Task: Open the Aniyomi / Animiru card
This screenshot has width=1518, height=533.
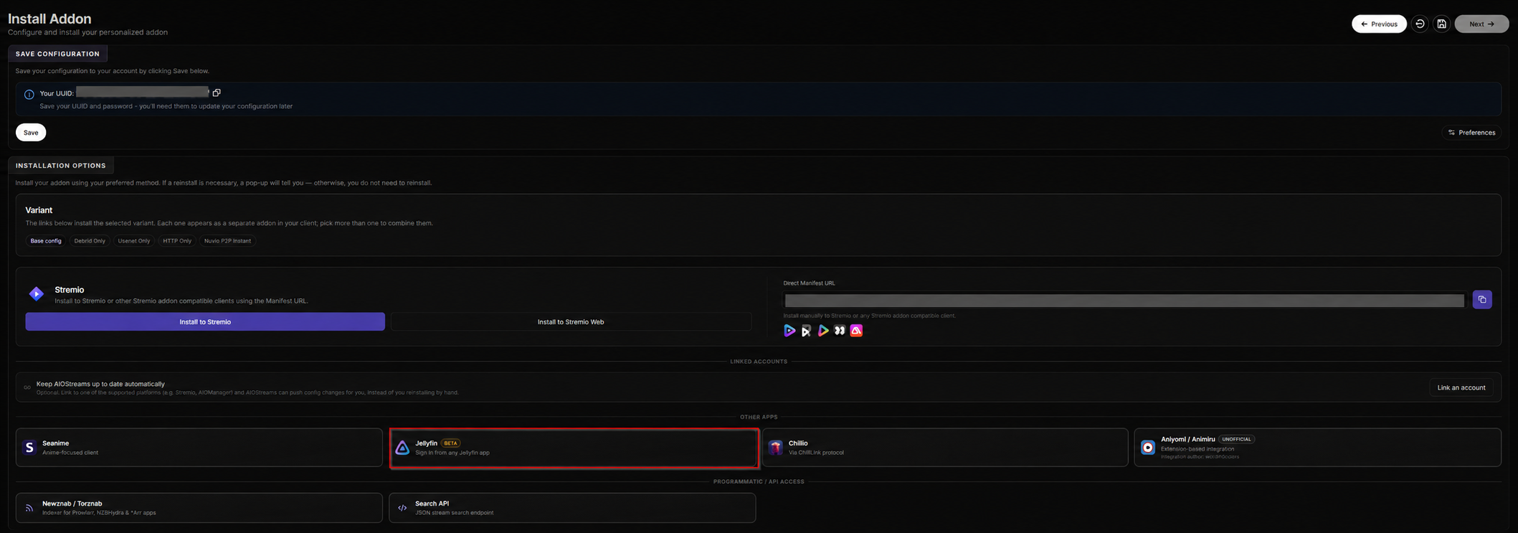Action: click(x=1318, y=448)
